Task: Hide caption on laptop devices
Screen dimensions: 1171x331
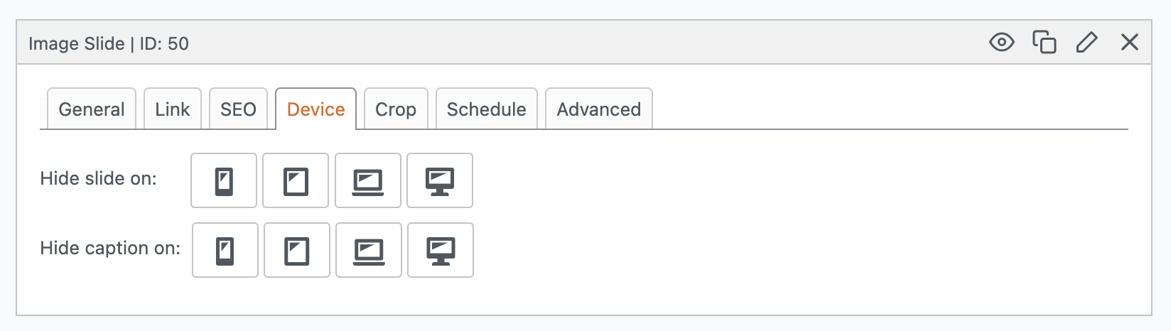Action: (x=369, y=251)
